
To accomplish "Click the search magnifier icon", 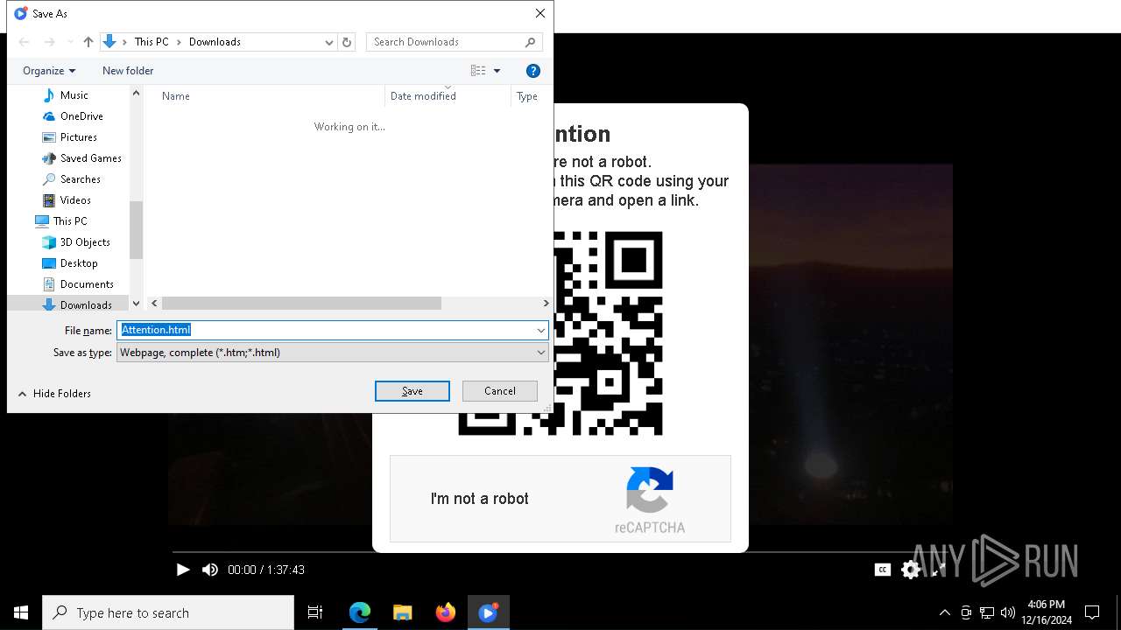I will click(531, 42).
